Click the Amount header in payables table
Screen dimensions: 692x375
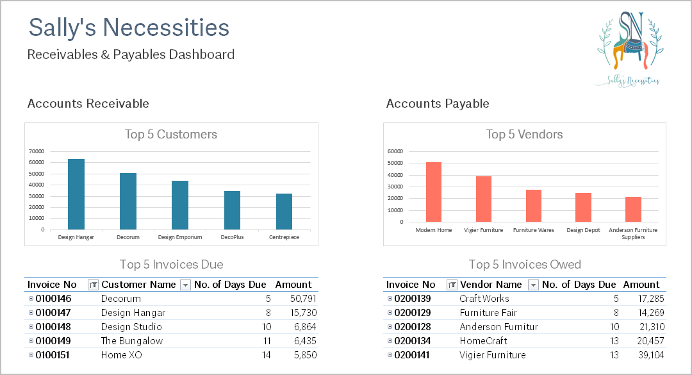click(641, 285)
